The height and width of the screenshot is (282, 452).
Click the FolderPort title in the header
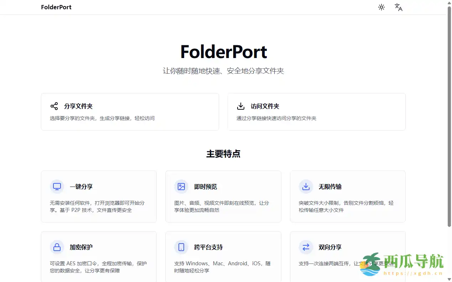pyautogui.click(x=56, y=7)
